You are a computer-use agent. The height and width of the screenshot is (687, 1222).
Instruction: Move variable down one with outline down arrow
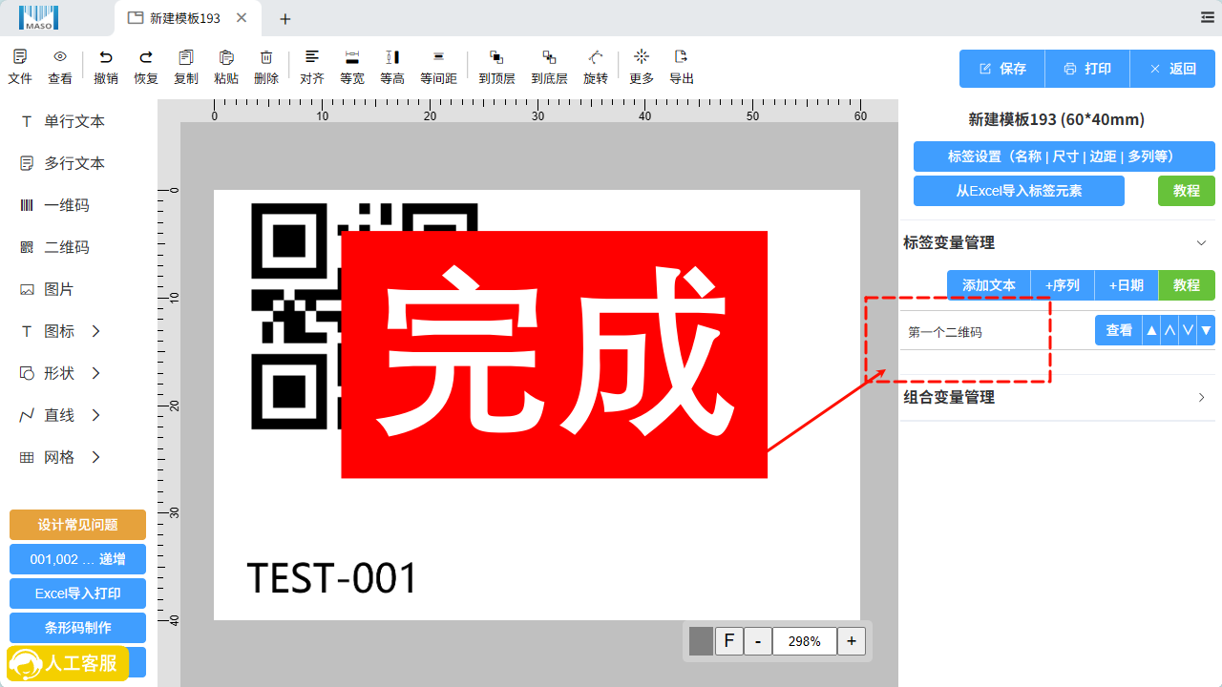1188,331
